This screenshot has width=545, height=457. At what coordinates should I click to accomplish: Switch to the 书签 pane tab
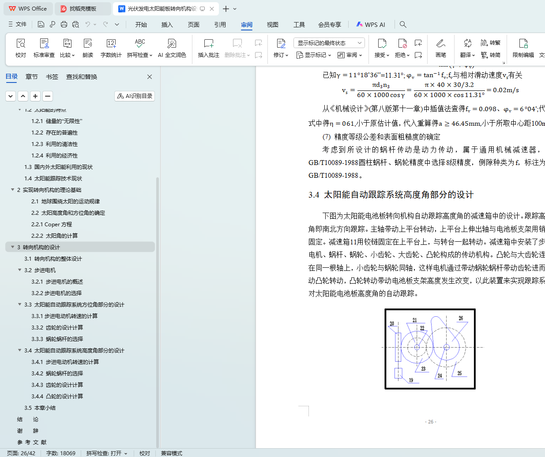52,77
